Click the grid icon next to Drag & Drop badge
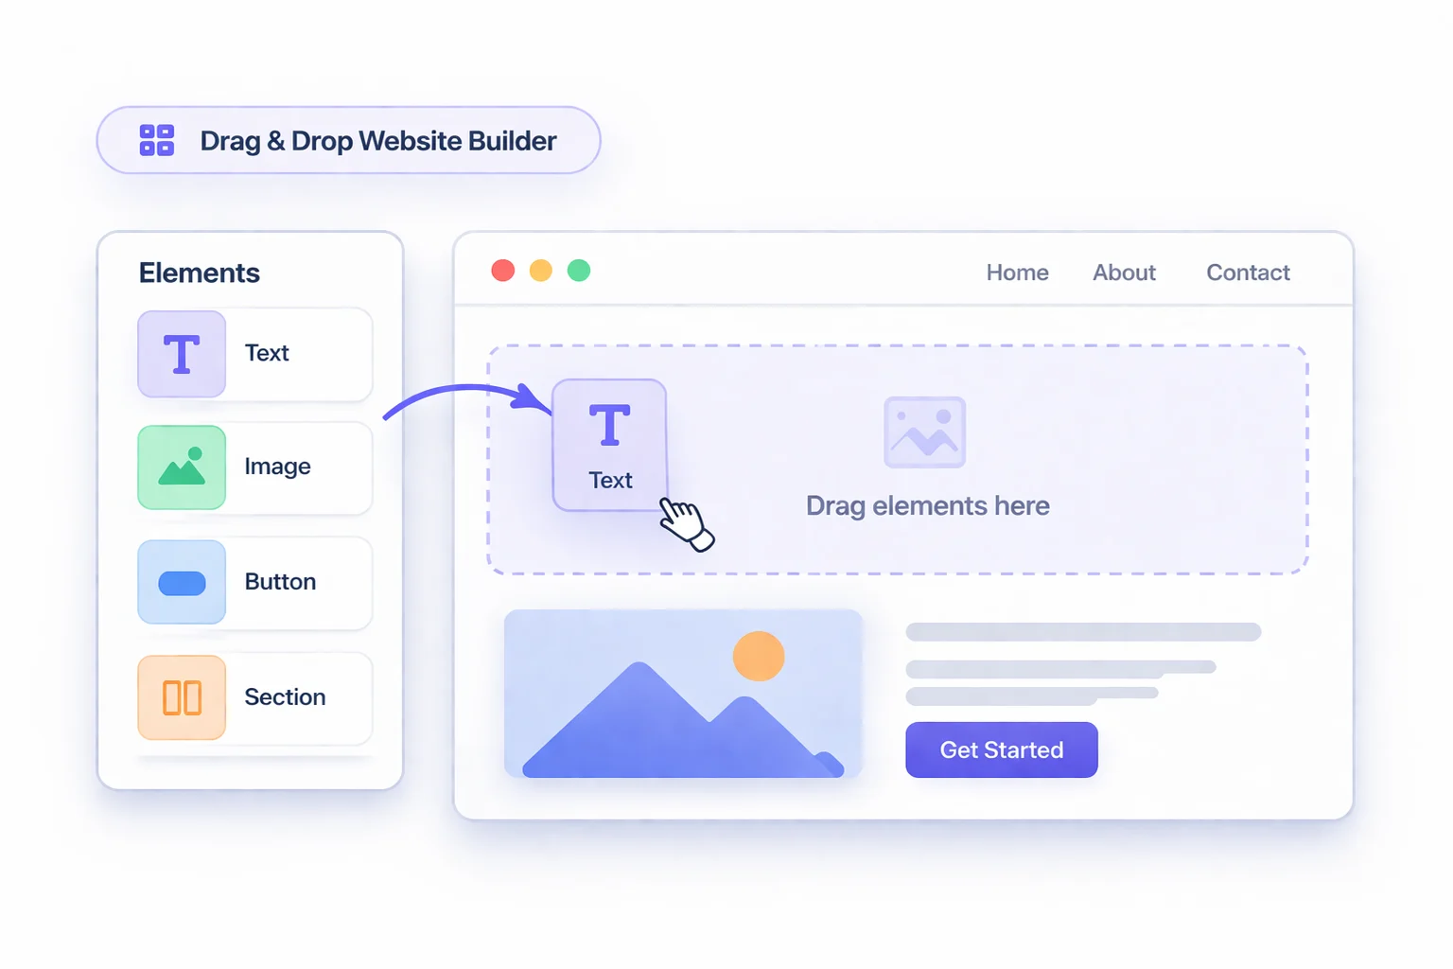The width and height of the screenshot is (1453, 969). coord(156,140)
